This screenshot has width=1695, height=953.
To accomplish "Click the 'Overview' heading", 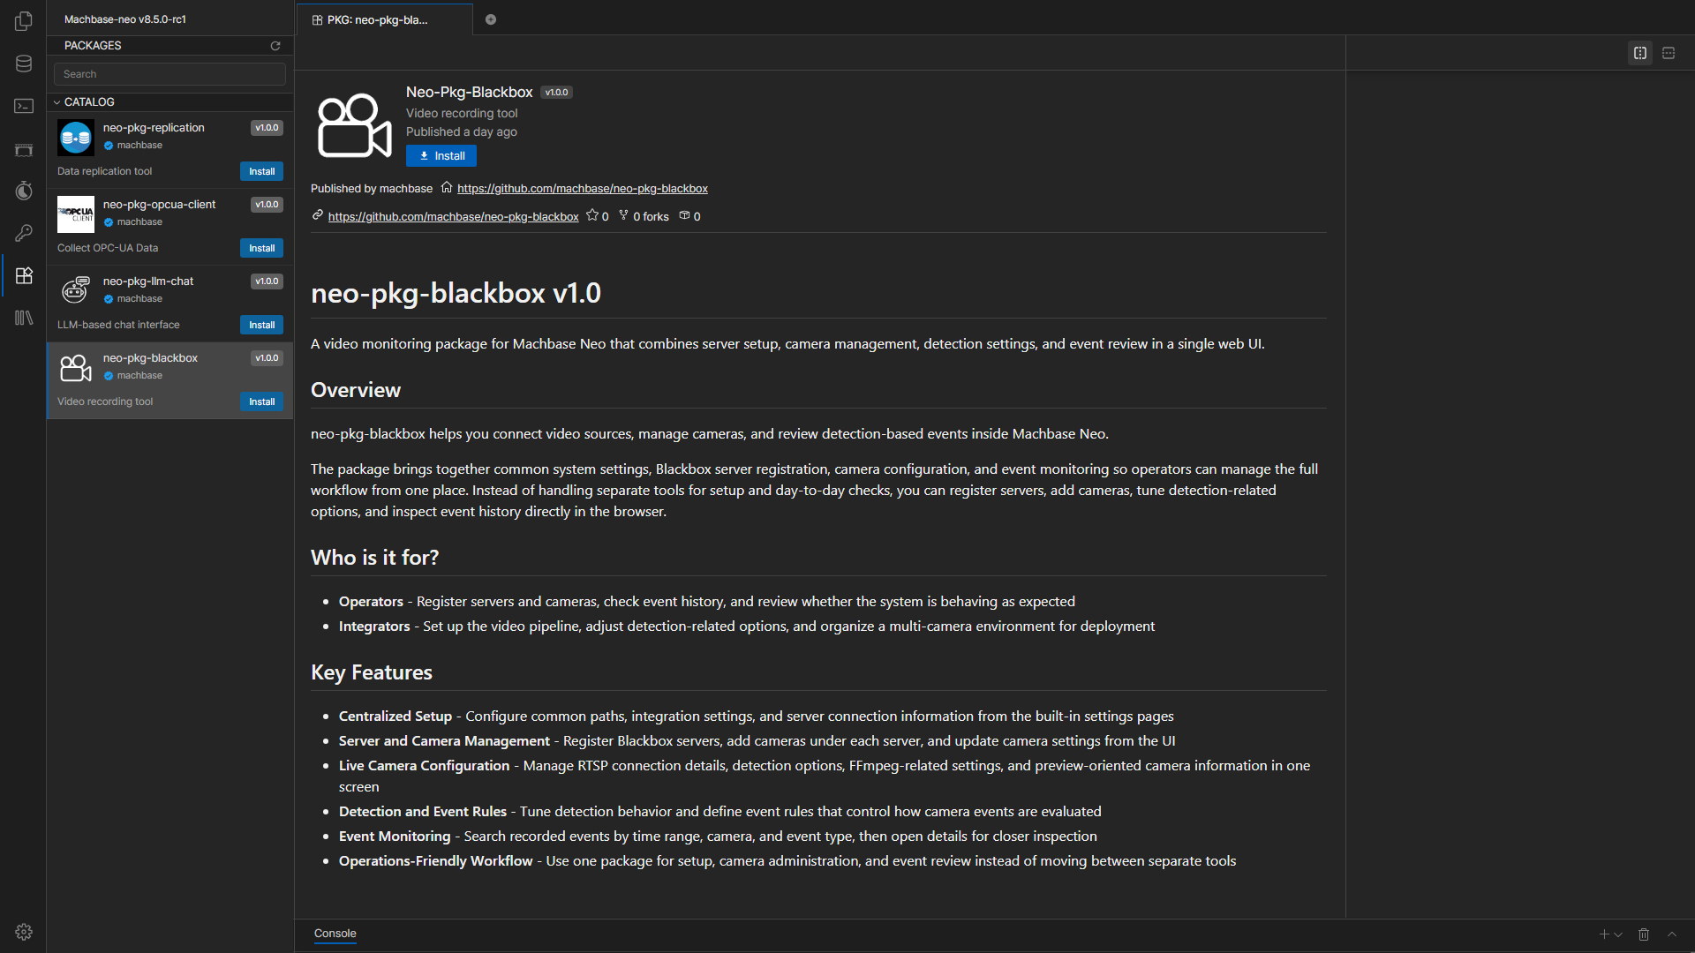I will (356, 390).
